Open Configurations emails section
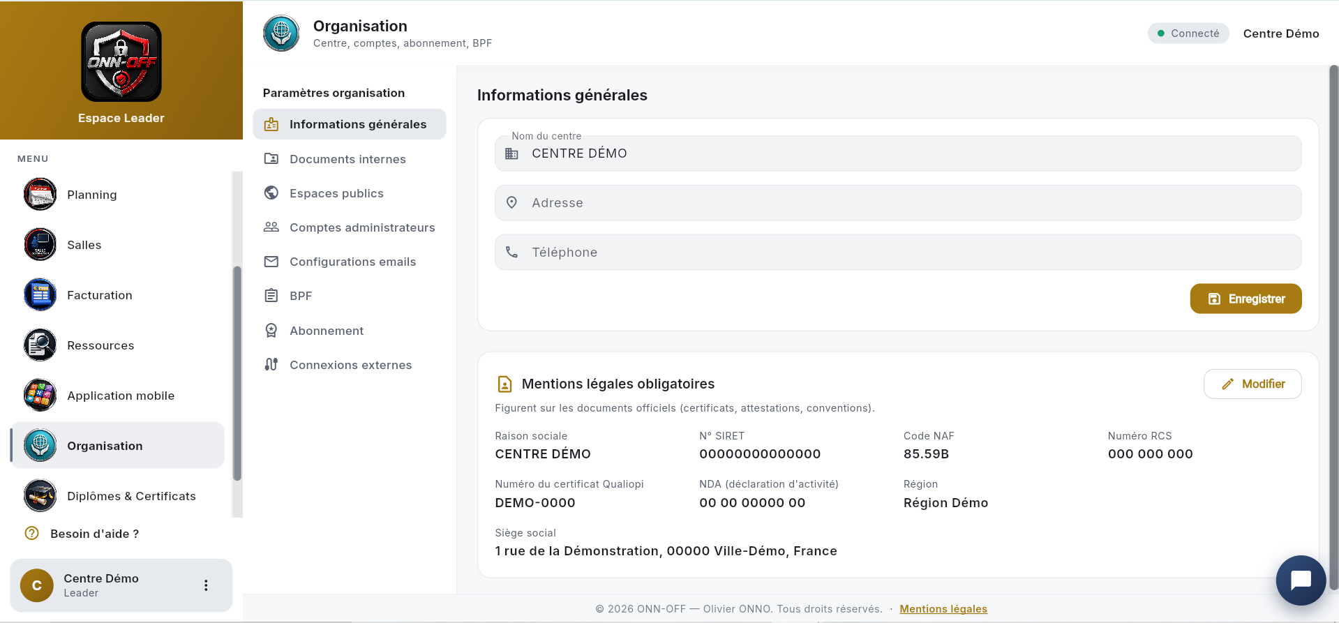This screenshot has height=623, width=1339. (x=350, y=262)
